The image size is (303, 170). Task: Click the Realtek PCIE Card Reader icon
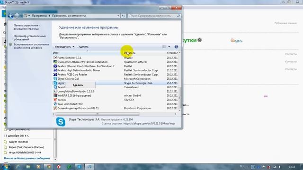coord(55,75)
